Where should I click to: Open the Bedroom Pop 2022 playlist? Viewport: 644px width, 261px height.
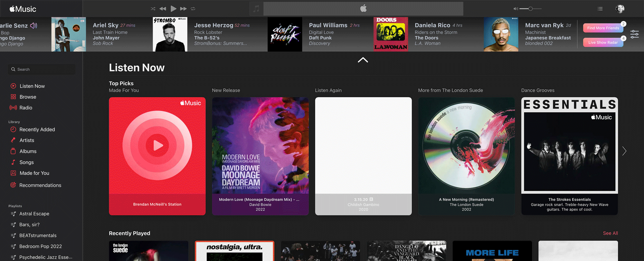41,247
